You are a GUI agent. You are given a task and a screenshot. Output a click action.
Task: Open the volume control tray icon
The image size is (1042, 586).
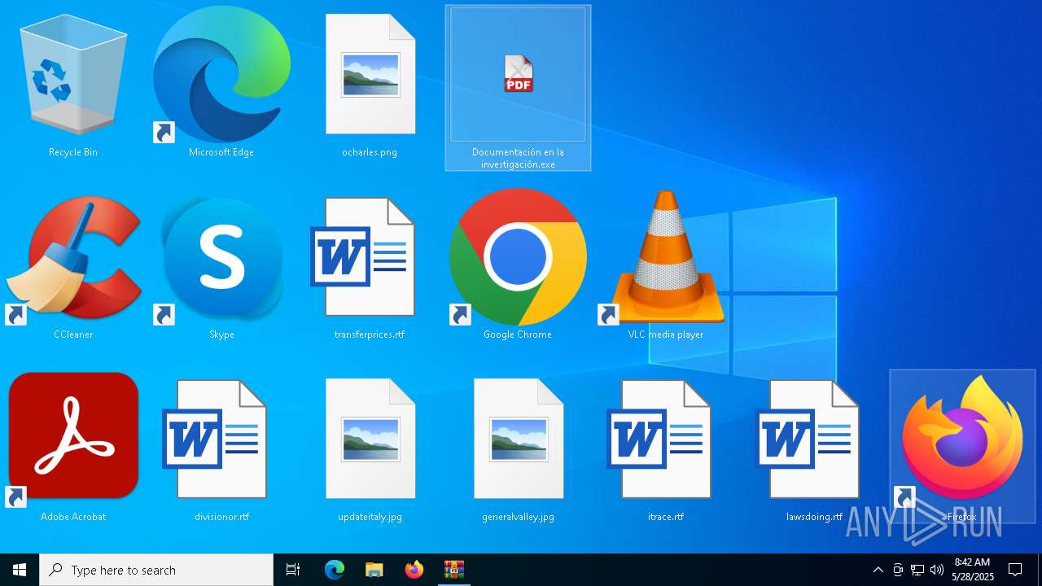pos(937,570)
